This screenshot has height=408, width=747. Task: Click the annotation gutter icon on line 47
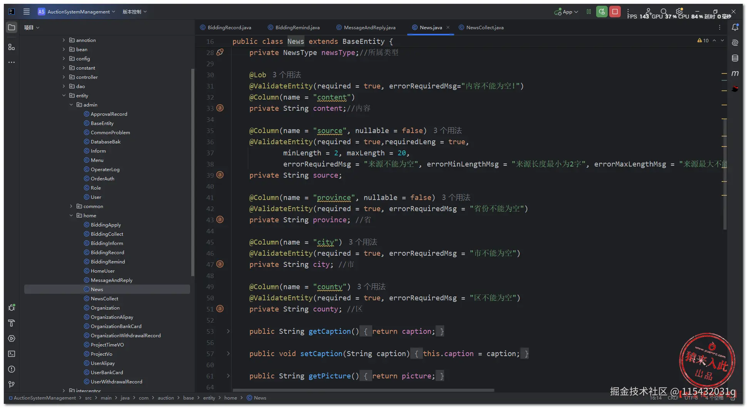220,264
